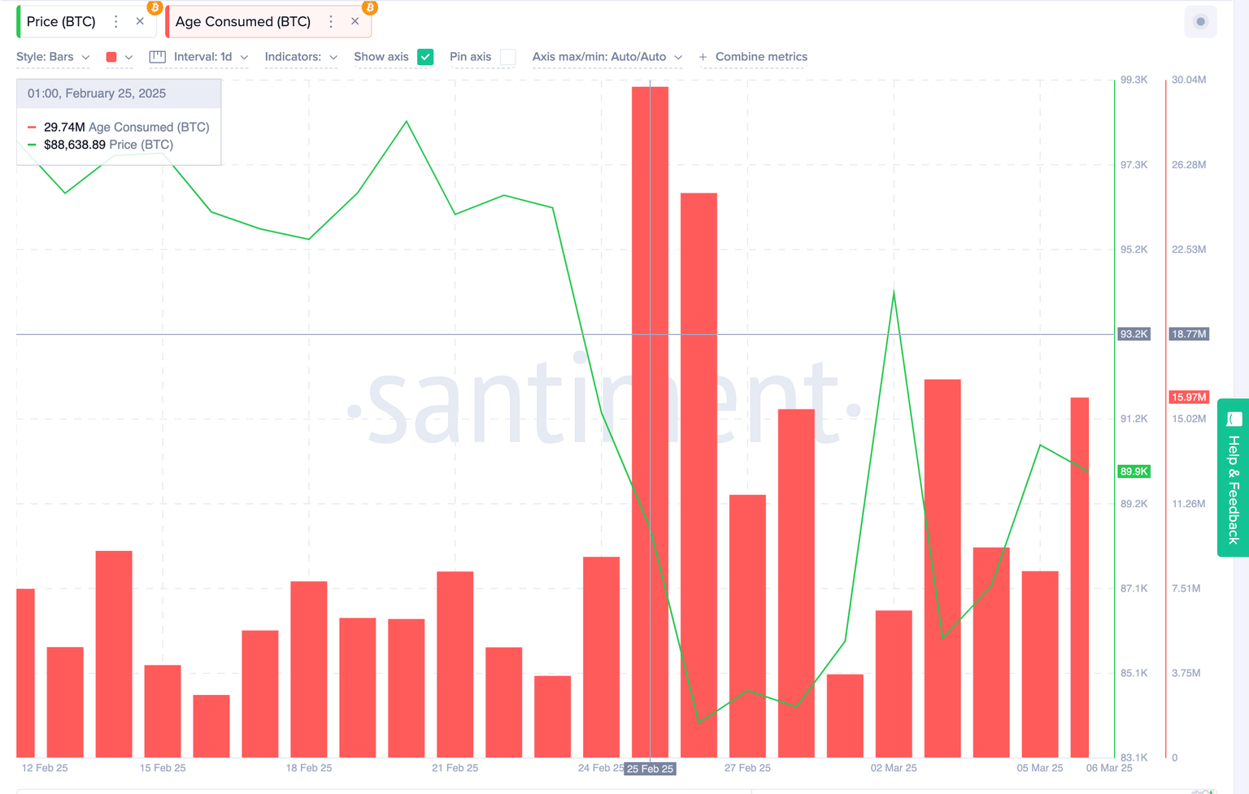Remove the Age Consumed (BTC) metric
The height and width of the screenshot is (794, 1249).
pos(355,21)
